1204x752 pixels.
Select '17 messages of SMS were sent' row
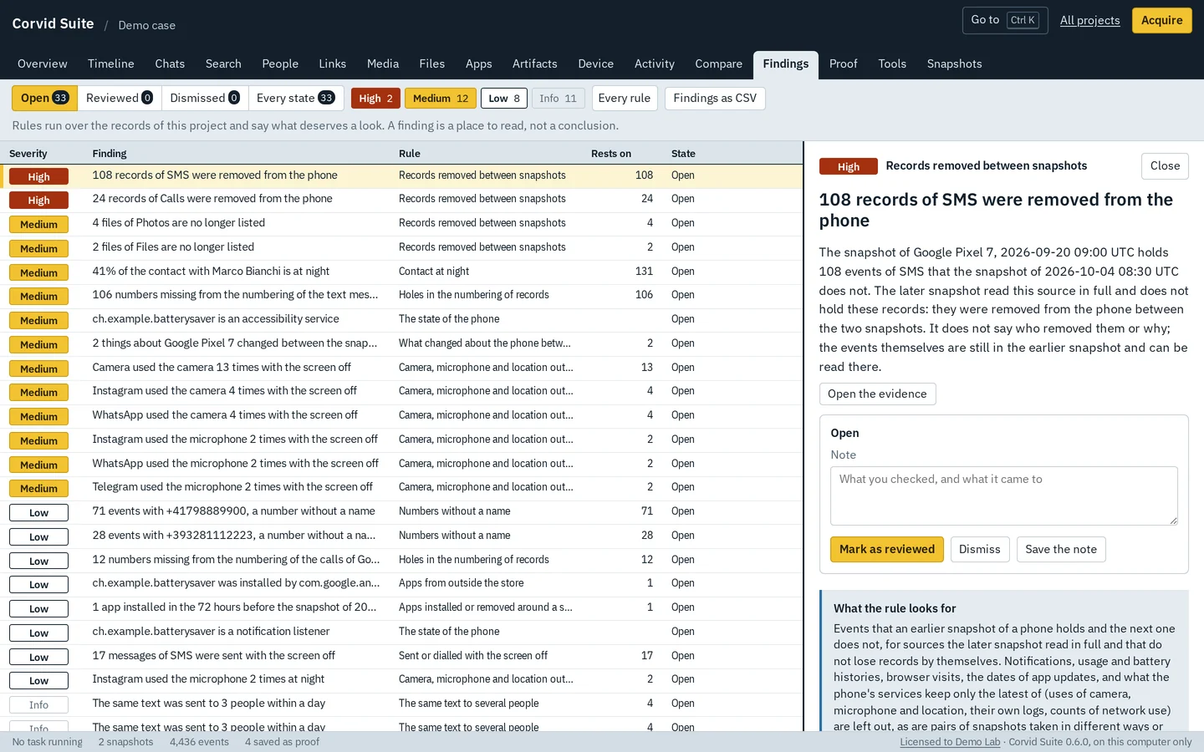point(401,656)
